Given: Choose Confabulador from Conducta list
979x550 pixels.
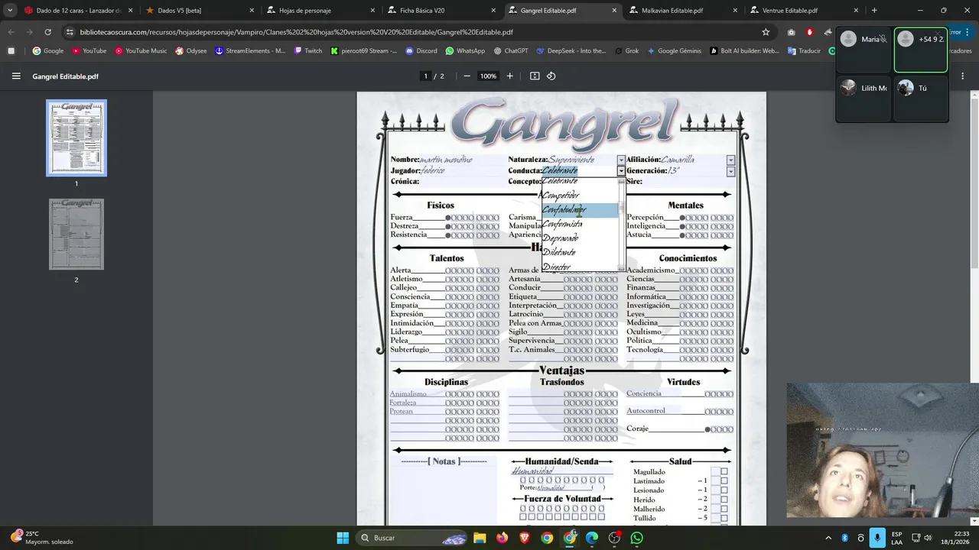Looking at the screenshot, I should pyautogui.click(x=580, y=210).
